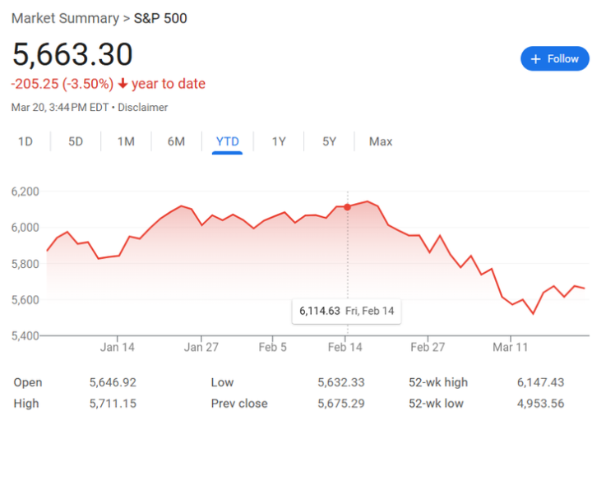The image size is (606, 485).
Task: Click the 5,800 y-axis label
Action: click(x=25, y=264)
